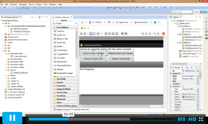
Task: Select prgrssTarea ProgressBar in the Outline
Action: (191, 51)
